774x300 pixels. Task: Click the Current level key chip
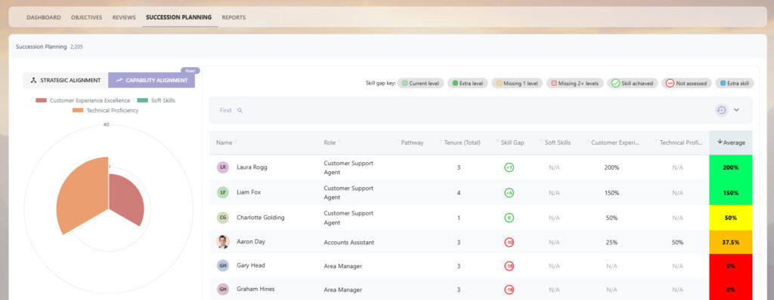[420, 83]
